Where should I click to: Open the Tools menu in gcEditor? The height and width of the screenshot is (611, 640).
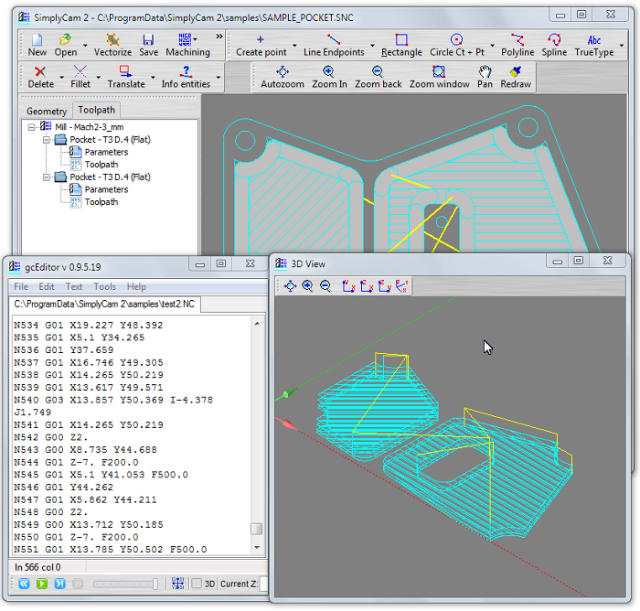pyautogui.click(x=104, y=286)
